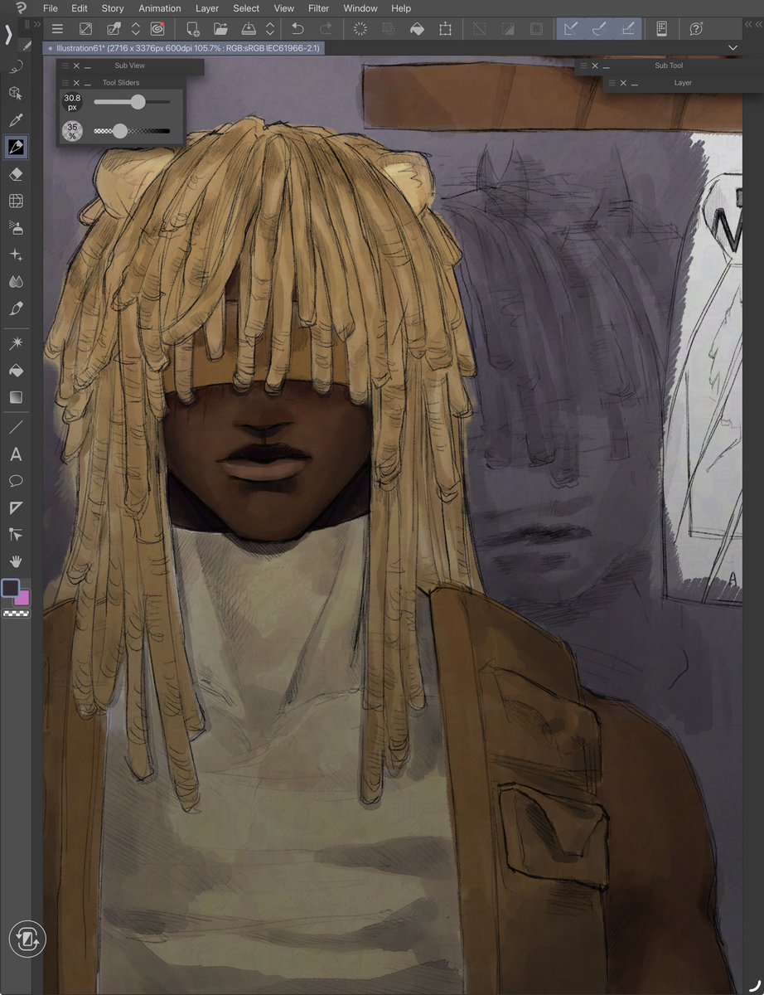Select the Correct line tool
The image size is (764, 995).
click(16, 534)
